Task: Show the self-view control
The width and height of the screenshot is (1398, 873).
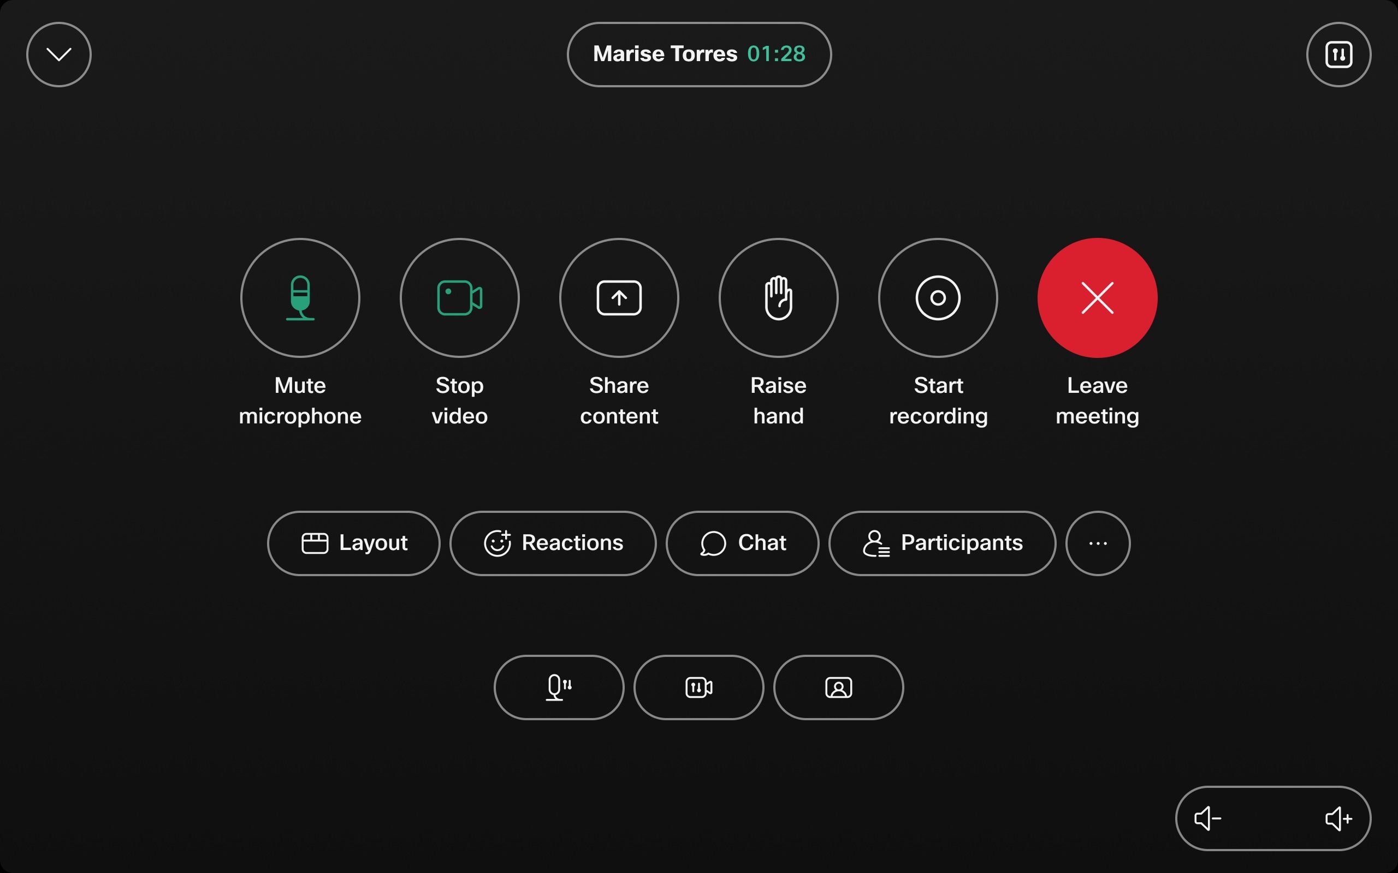Action: 838,687
